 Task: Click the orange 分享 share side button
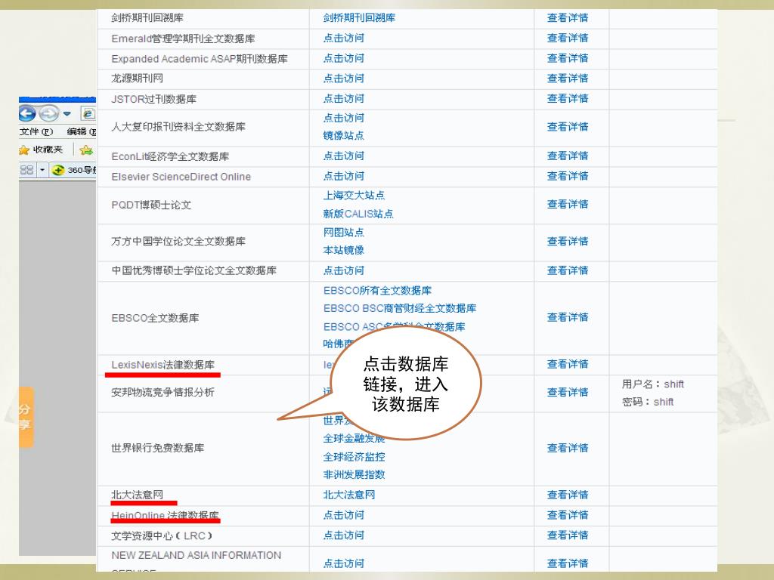coord(26,417)
